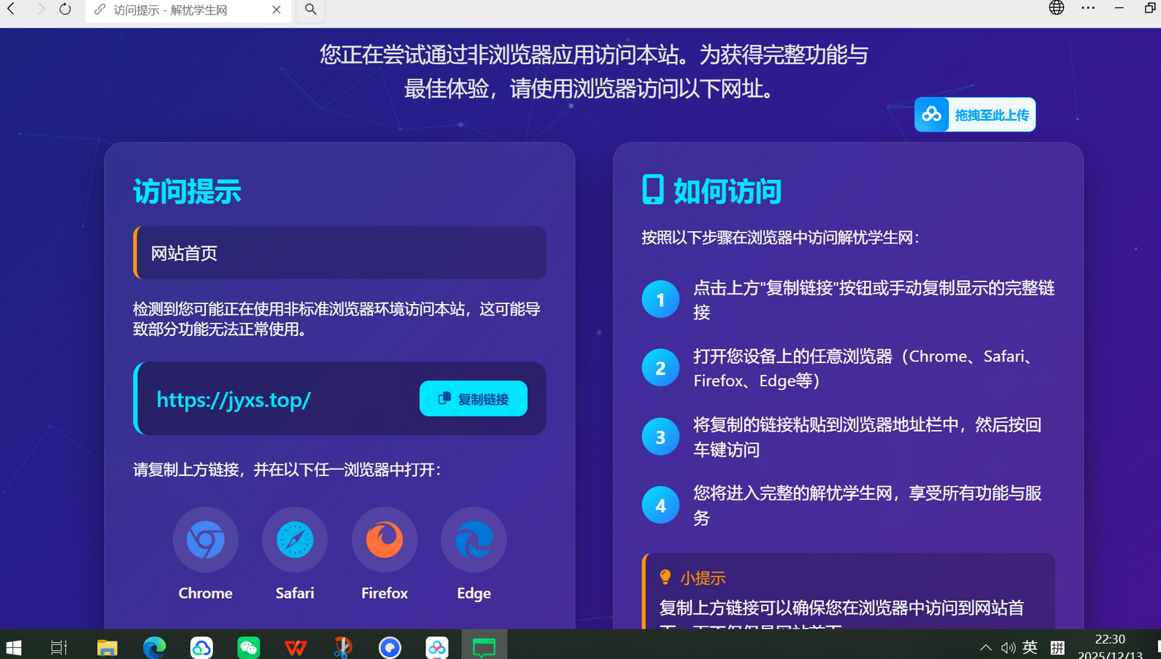Click the active green window icon on taskbar
The width and height of the screenshot is (1161, 659).
(x=485, y=647)
